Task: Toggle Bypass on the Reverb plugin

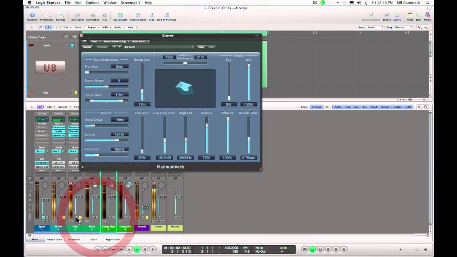Action: (x=87, y=47)
